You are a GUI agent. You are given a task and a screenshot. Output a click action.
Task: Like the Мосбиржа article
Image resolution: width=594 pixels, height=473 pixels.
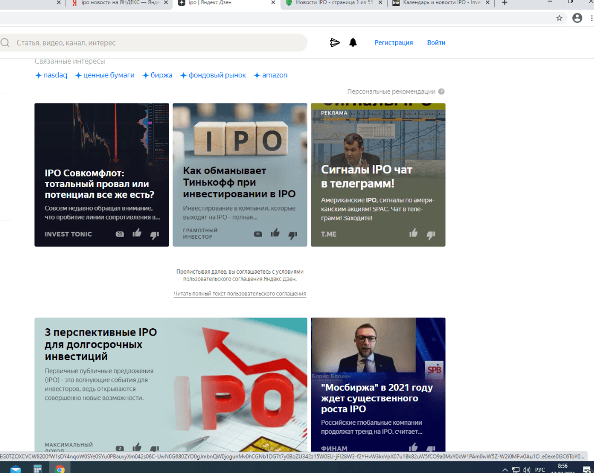pyautogui.click(x=413, y=447)
